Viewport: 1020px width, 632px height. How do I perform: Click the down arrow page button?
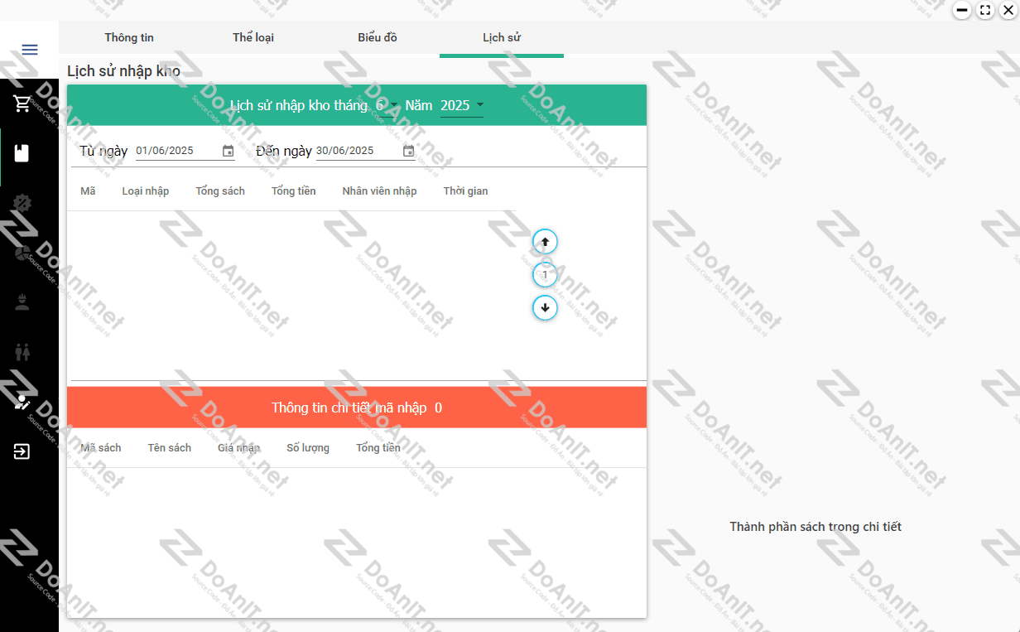tap(545, 308)
